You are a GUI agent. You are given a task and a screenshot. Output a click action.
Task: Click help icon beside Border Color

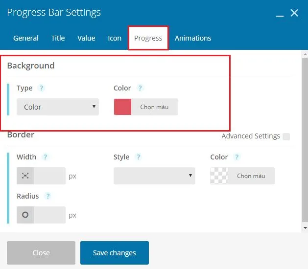(x=237, y=157)
